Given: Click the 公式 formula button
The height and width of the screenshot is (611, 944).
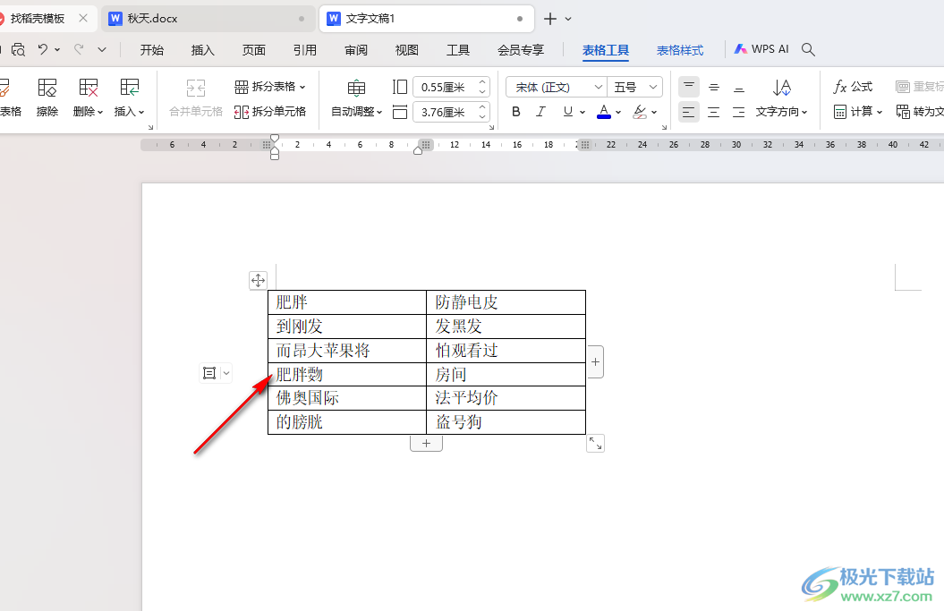Looking at the screenshot, I should (853, 87).
